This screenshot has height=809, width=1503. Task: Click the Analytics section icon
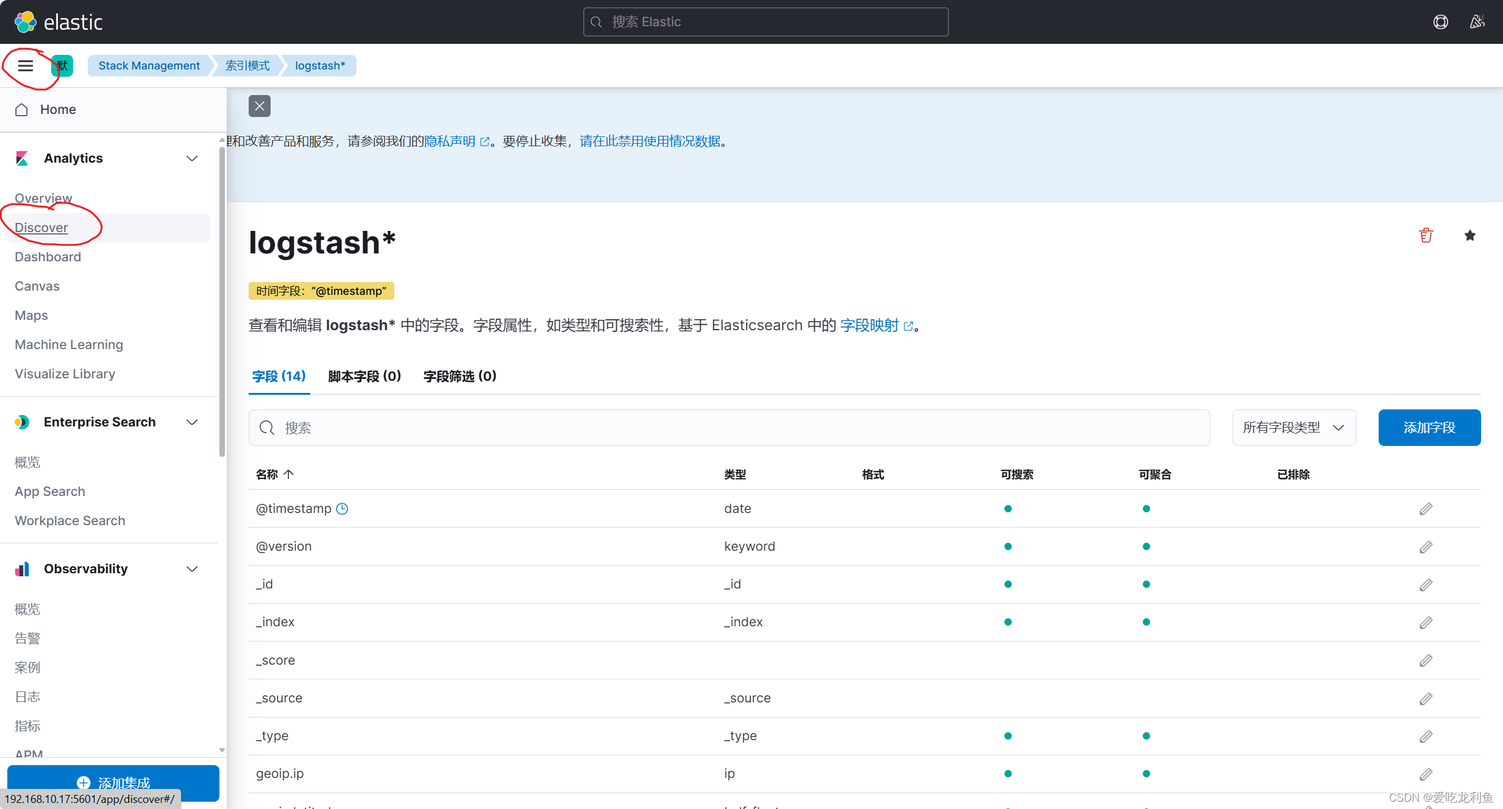tap(22, 158)
